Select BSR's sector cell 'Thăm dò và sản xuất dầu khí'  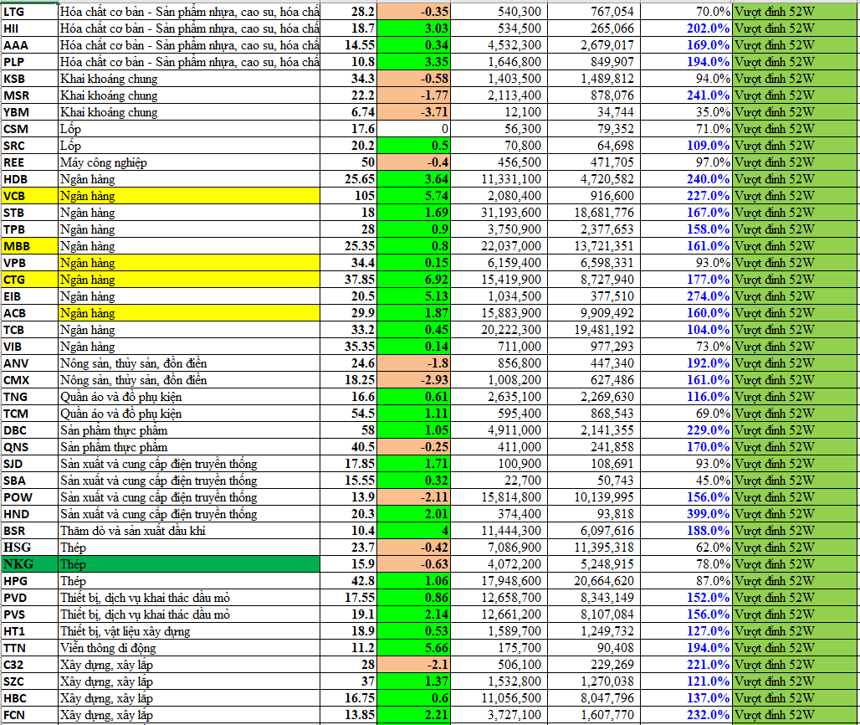(x=188, y=531)
